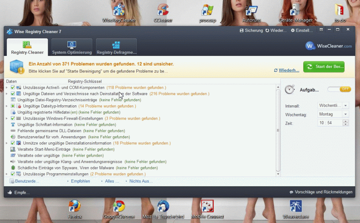Click the Wise Registry Cleaner app icon in the title bar
The image size is (360, 223).
click(x=9, y=32)
